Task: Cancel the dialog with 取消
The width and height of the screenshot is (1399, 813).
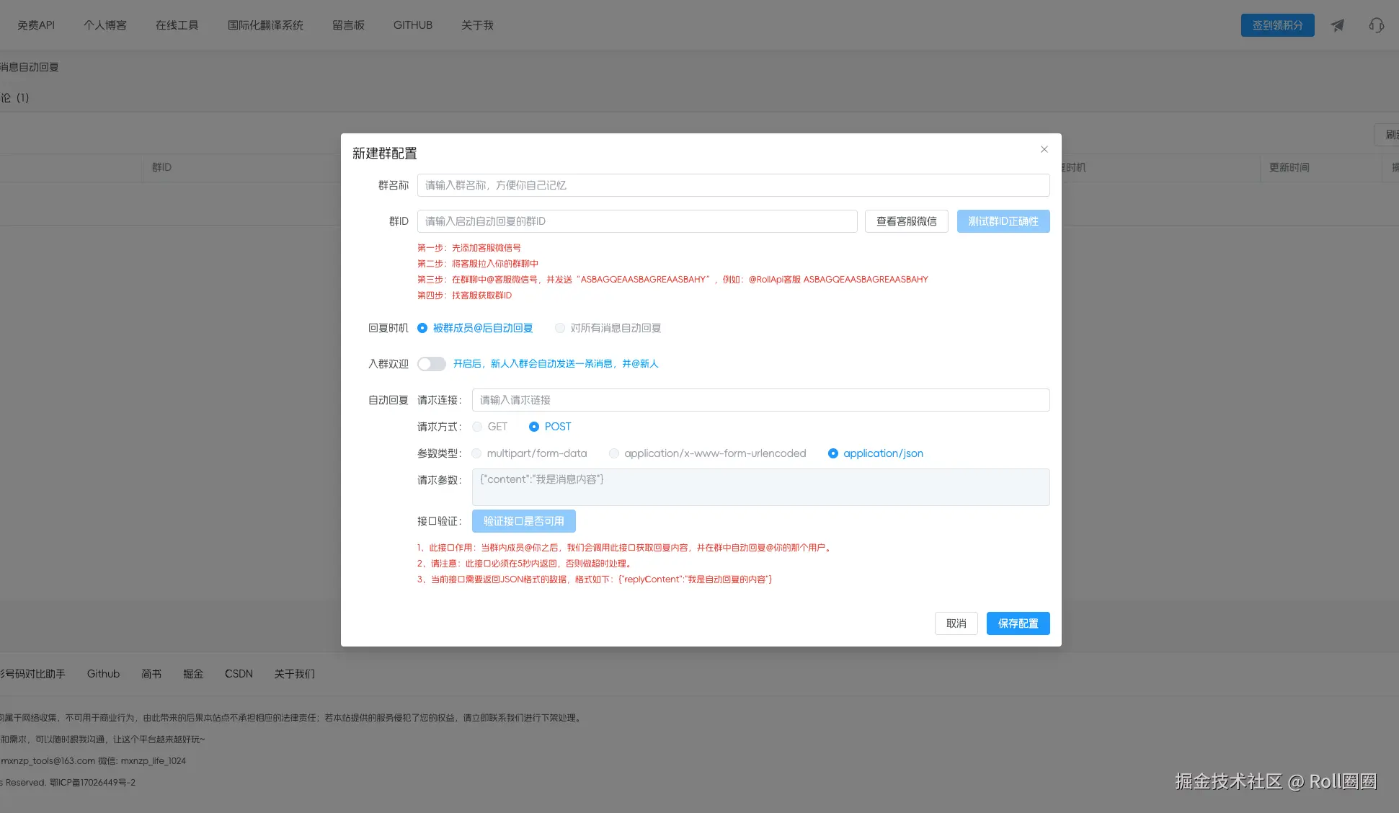Action: (x=956, y=623)
